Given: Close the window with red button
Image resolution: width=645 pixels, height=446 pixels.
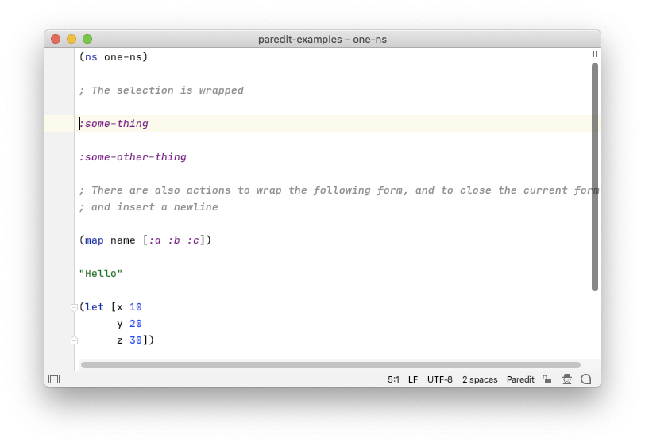Looking at the screenshot, I should coord(56,39).
